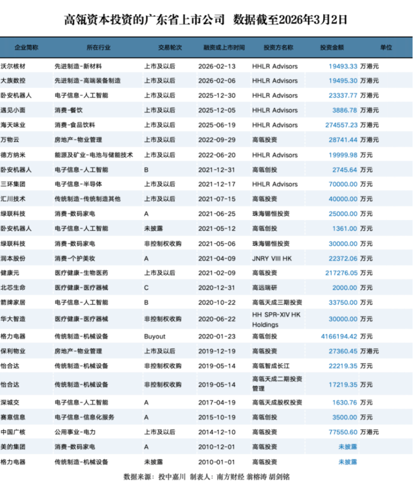The image size is (413, 485).
Task: Click the HH SPR-XIV HK Holdings investor
Action: pos(276,319)
